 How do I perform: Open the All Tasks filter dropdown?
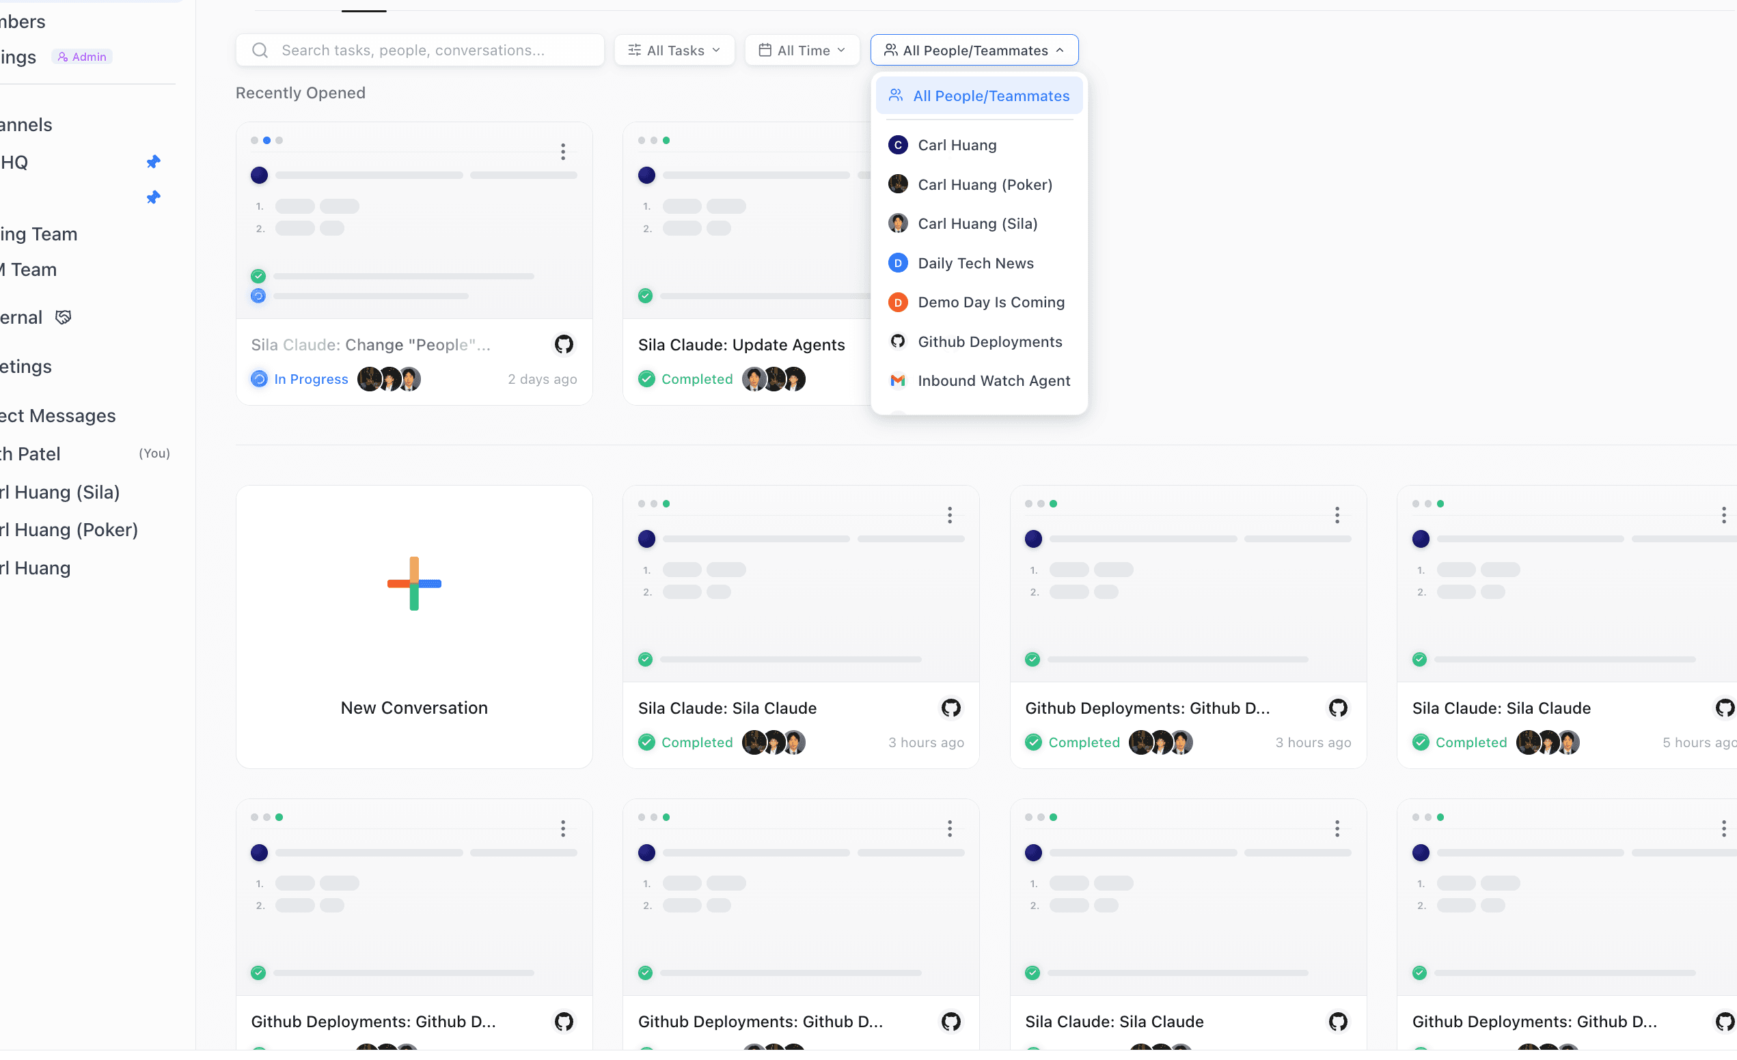[x=674, y=50]
